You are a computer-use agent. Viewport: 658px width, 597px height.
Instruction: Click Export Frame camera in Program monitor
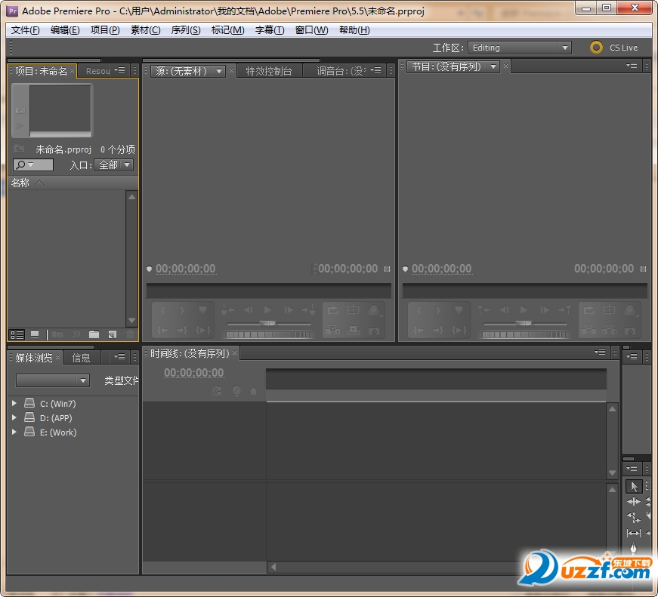click(x=629, y=331)
